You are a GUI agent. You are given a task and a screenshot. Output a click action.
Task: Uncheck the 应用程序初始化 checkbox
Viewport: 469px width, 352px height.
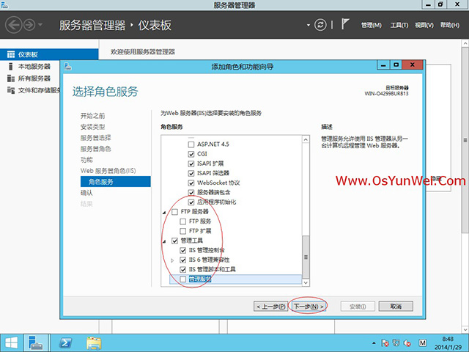coord(191,202)
